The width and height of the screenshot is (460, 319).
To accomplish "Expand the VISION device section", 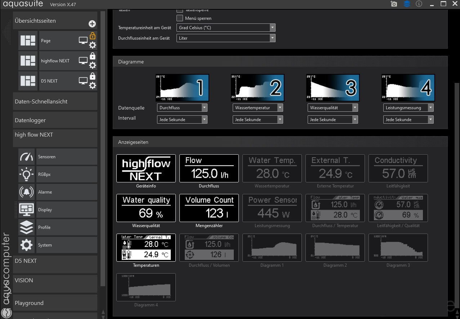I will click(55, 284).
